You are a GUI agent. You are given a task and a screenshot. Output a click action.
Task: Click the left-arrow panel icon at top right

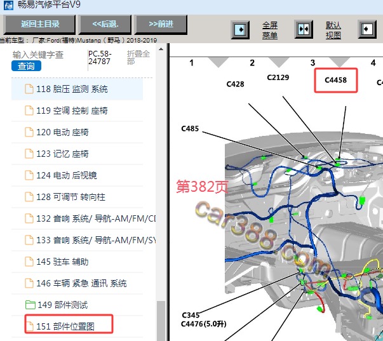(x=367, y=30)
